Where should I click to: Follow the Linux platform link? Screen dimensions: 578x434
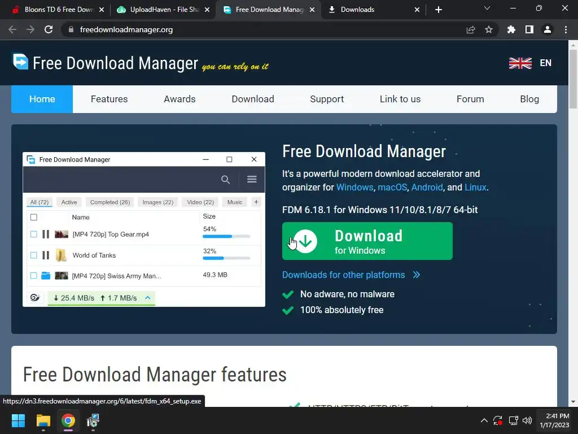(x=475, y=187)
